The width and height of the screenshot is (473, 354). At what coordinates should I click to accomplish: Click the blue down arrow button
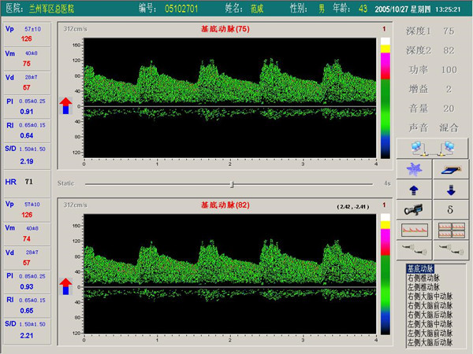[x=451, y=190]
